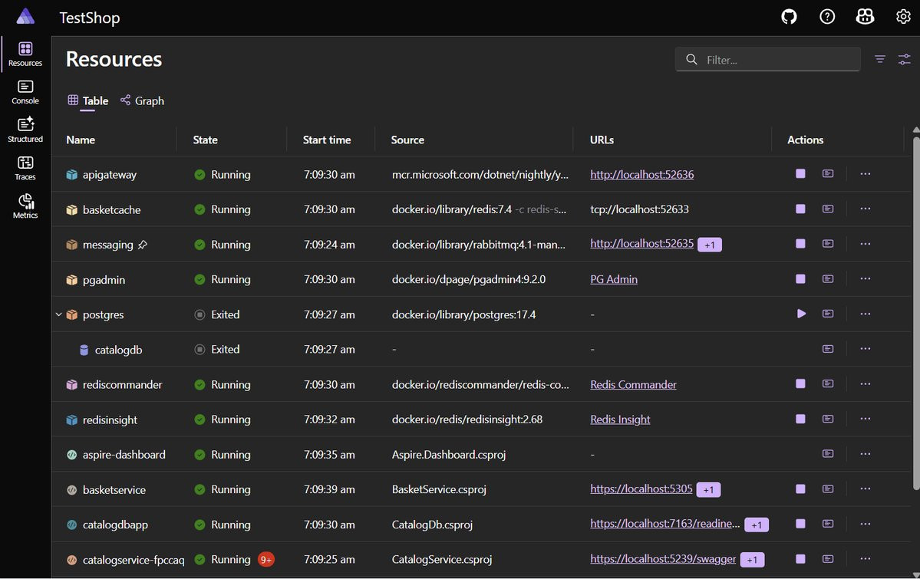Open Metrics in sidebar
The width and height of the screenshot is (920, 579).
tap(25, 206)
